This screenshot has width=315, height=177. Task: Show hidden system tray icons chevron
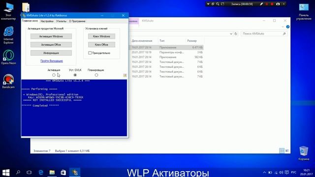coord(264,173)
